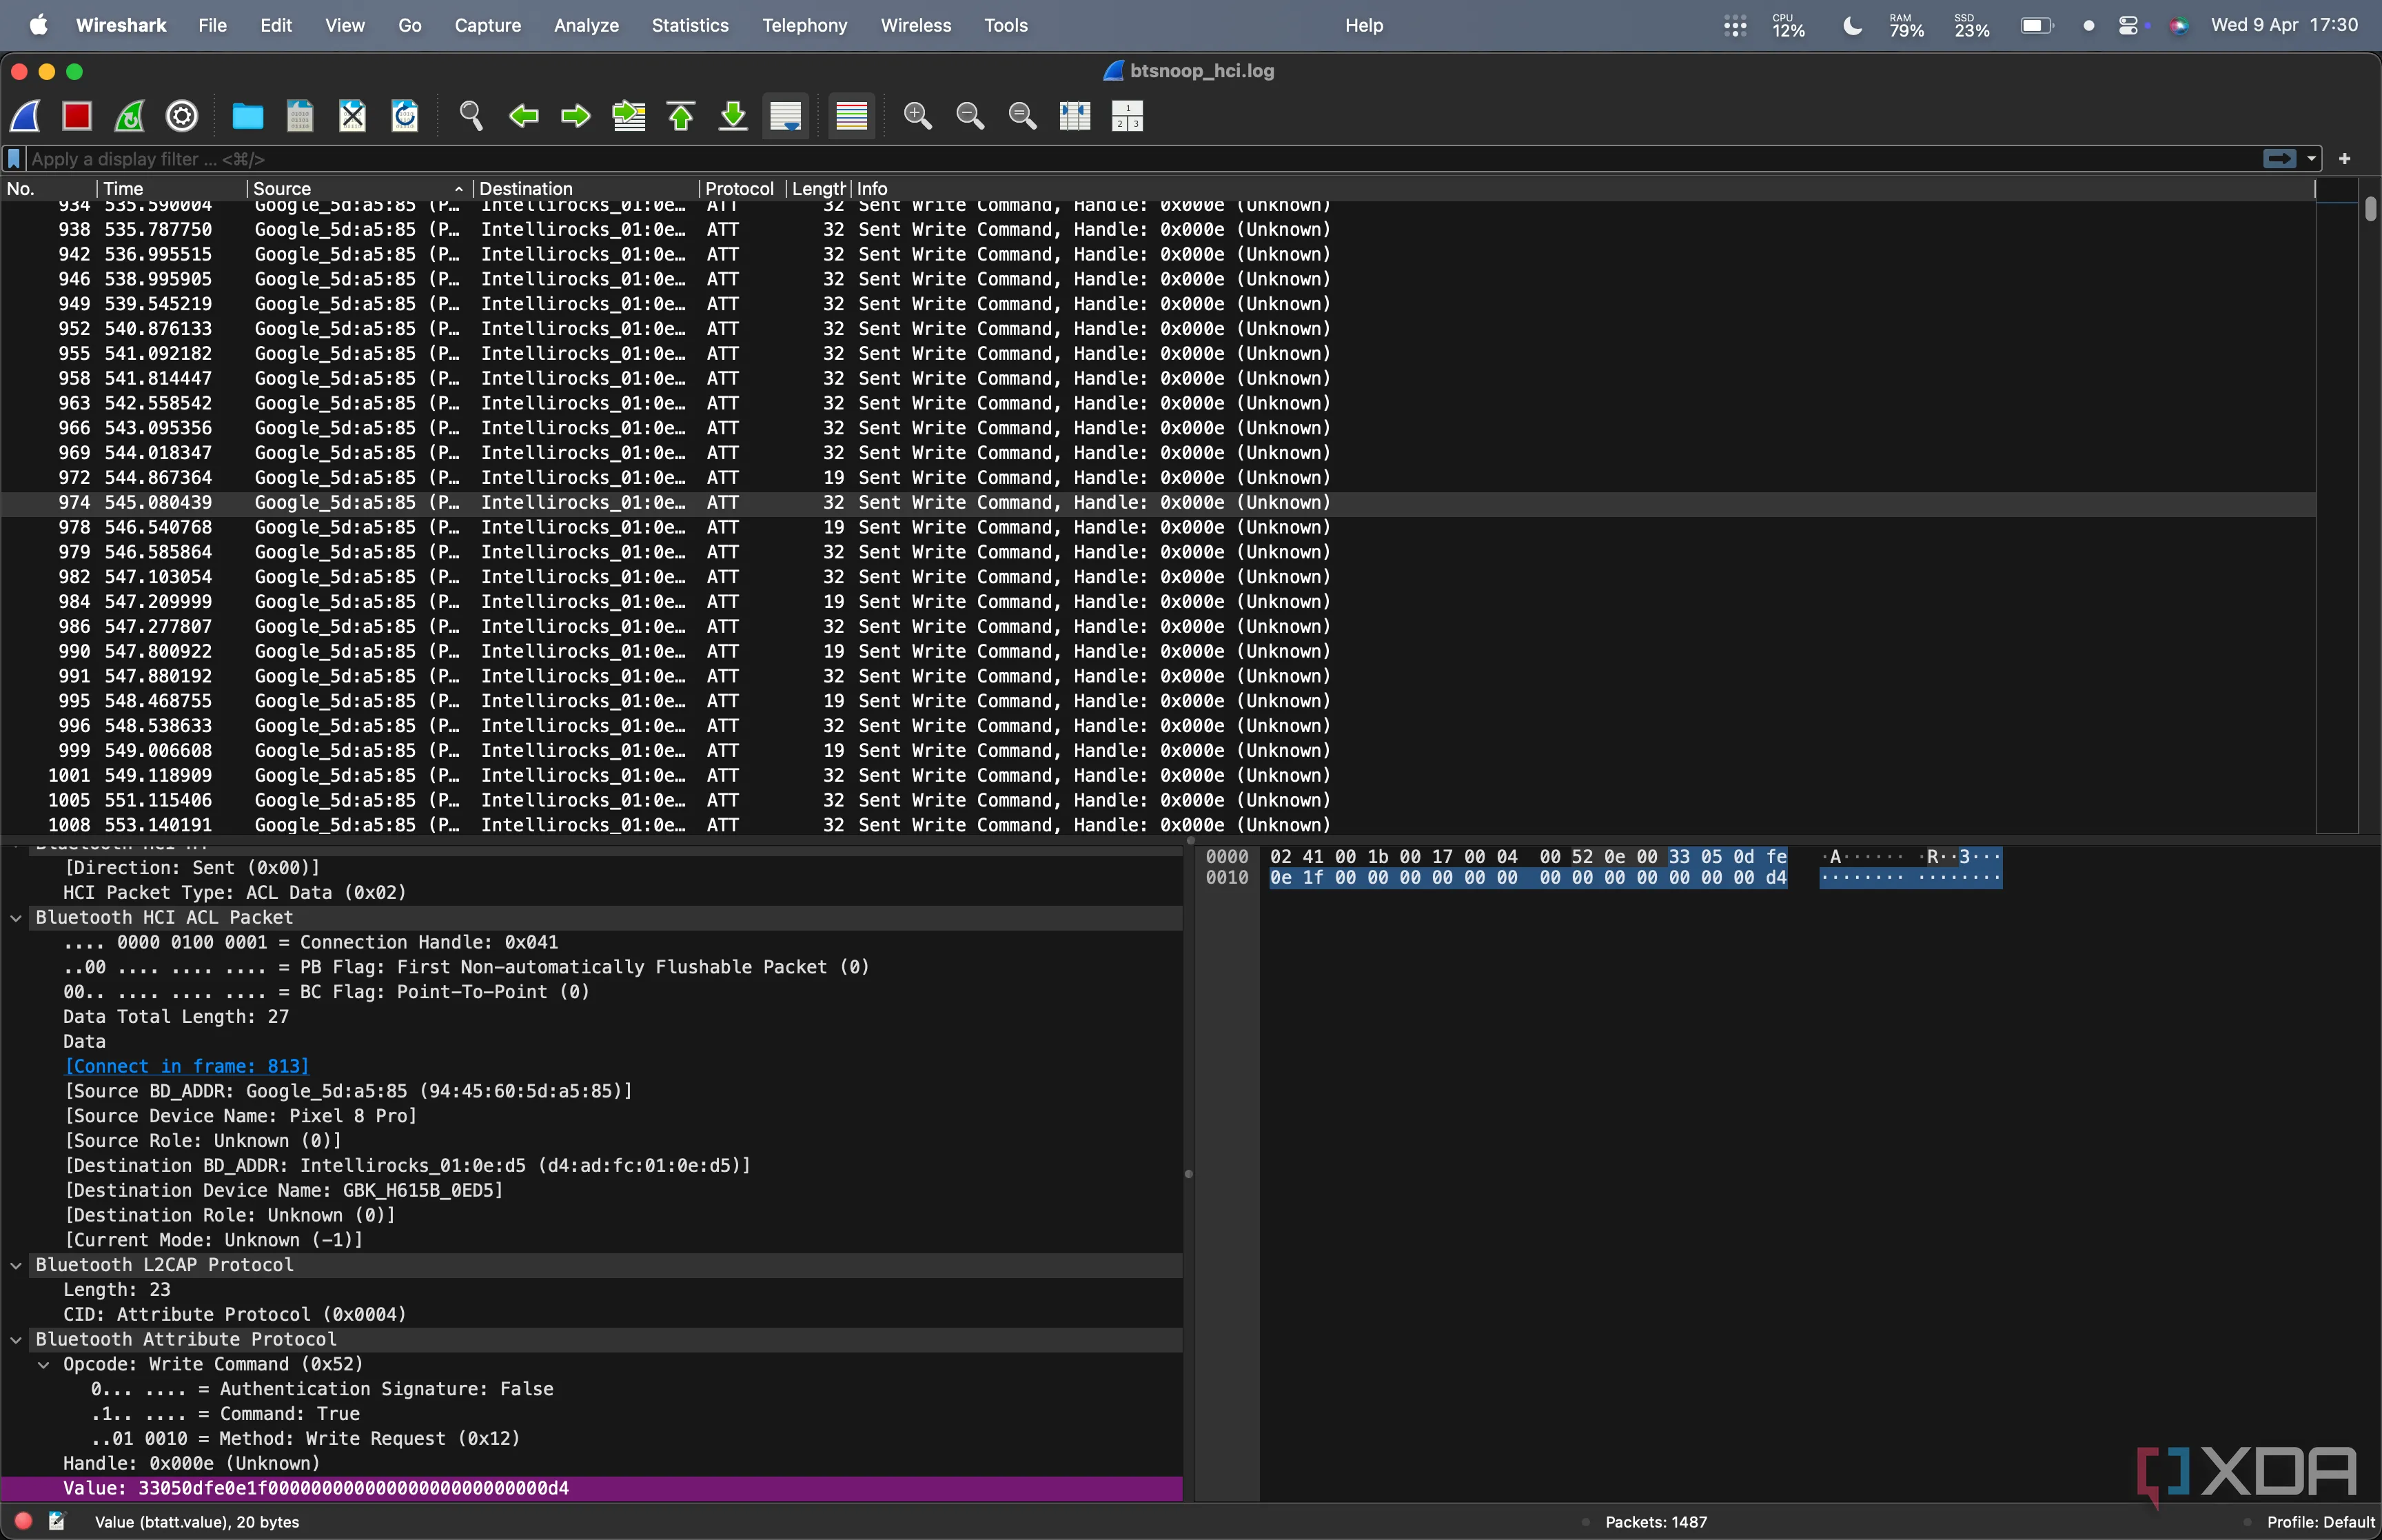Sort packets by Time column header
This screenshot has height=1540, width=2382.
point(172,189)
